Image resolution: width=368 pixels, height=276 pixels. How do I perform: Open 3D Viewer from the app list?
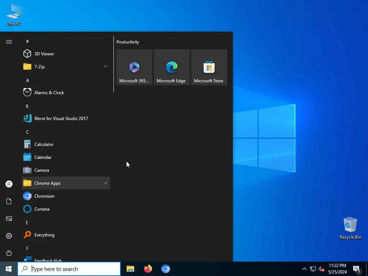[x=66, y=54]
